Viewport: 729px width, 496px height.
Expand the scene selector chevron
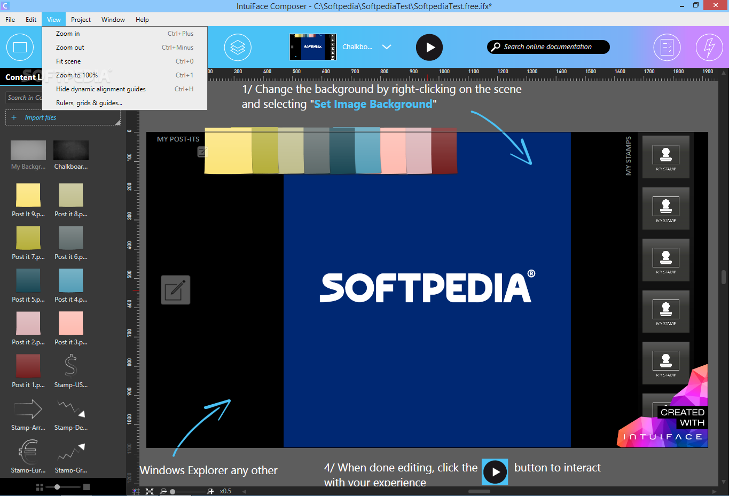[x=387, y=47]
